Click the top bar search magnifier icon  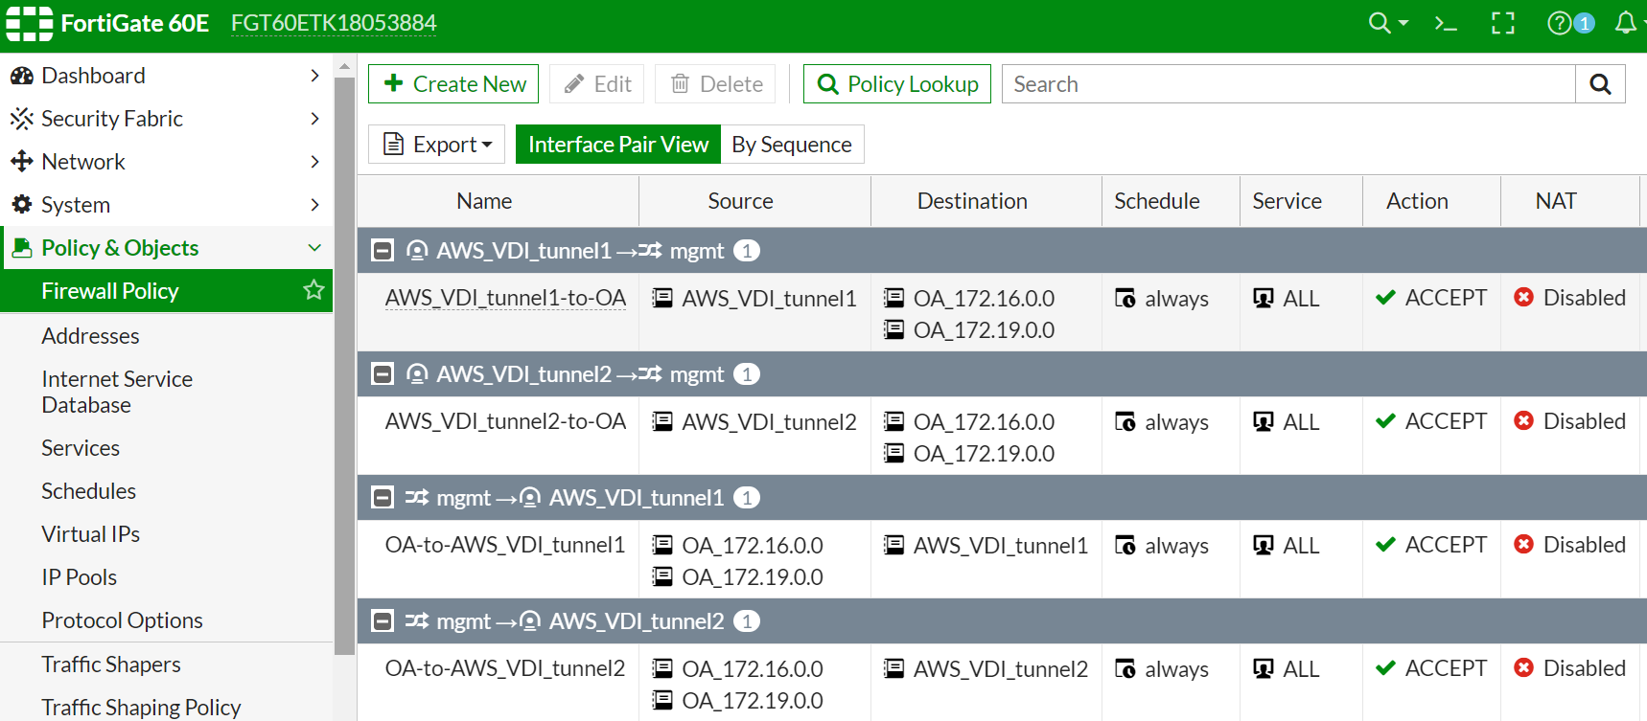(x=1380, y=23)
